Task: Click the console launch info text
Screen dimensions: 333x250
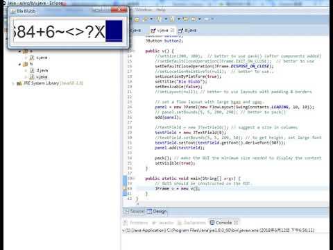Action: click(x=219, y=231)
